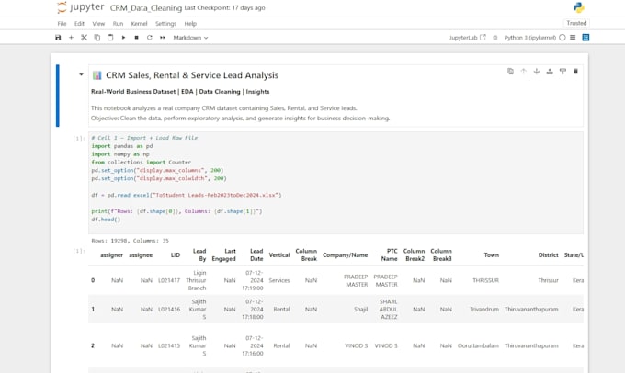Open the Kernel menu
This screenshot has width=625, height=373.
tap(139, 24)
